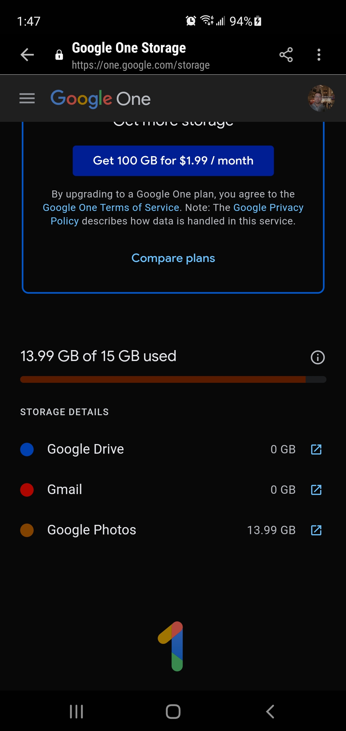The image size is (346, 731).
Task: Open the share icon in toolbar
Action: pos(286,55)
